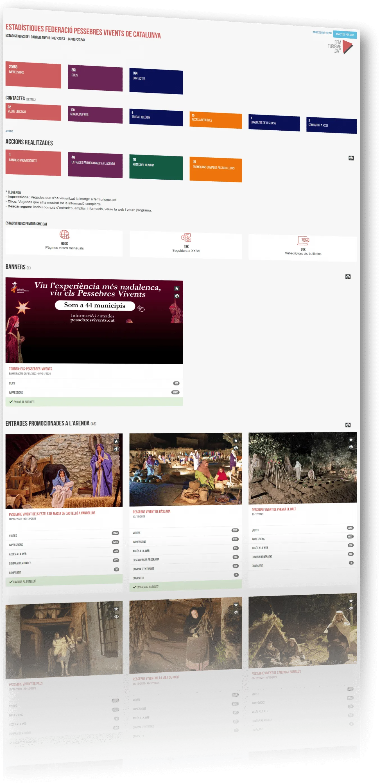
Task: Open the Premià de Dalt garden photo
Action: click(x=303, y=468)
